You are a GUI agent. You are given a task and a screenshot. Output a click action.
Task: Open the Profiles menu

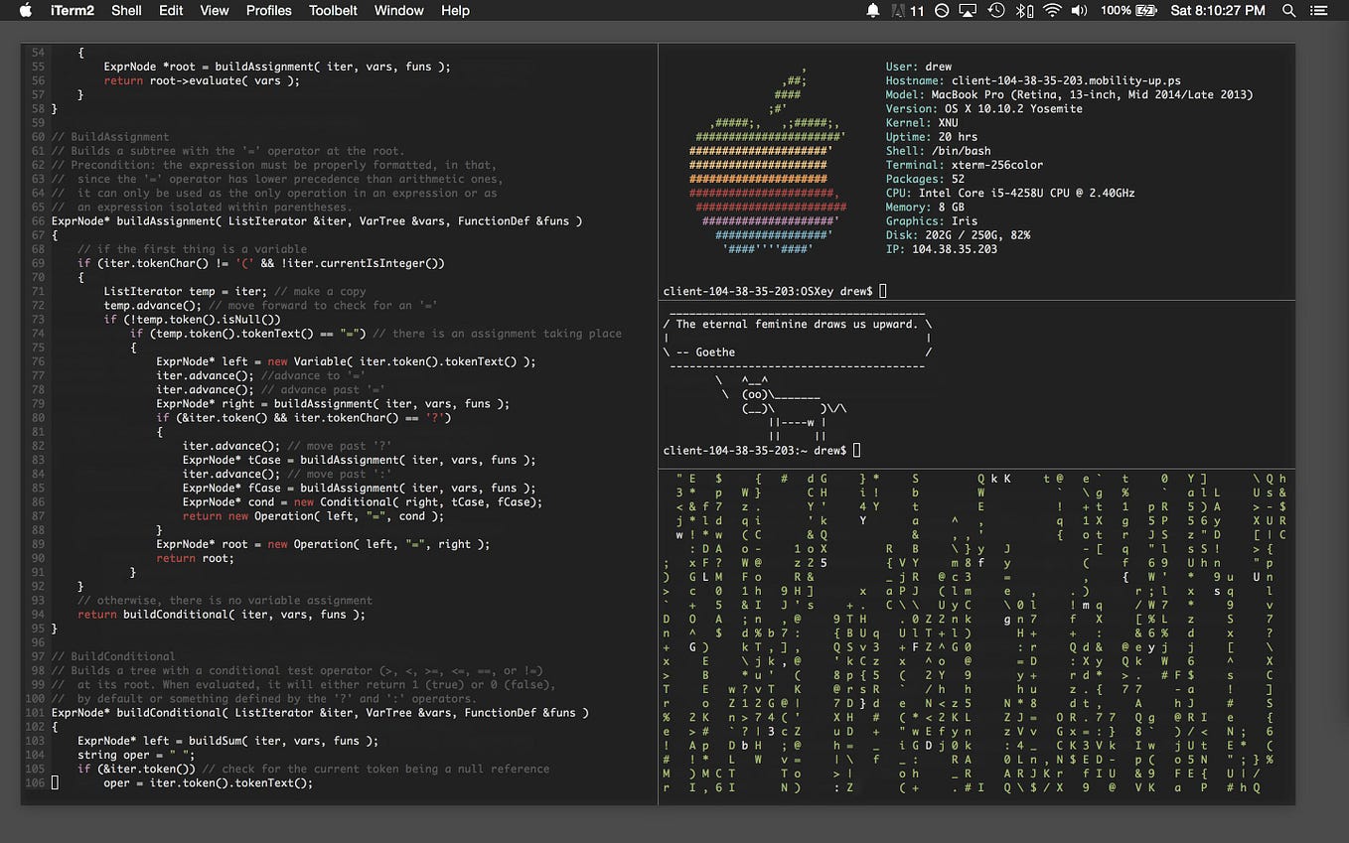coord(268,11)
